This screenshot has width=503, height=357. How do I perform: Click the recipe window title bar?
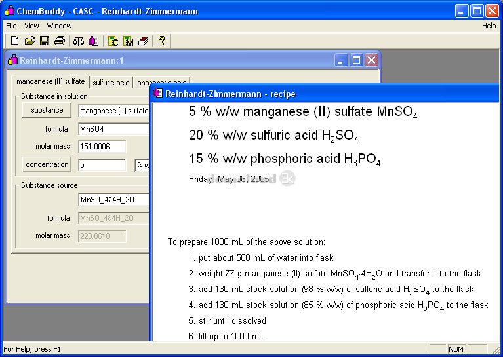point(325,94)
